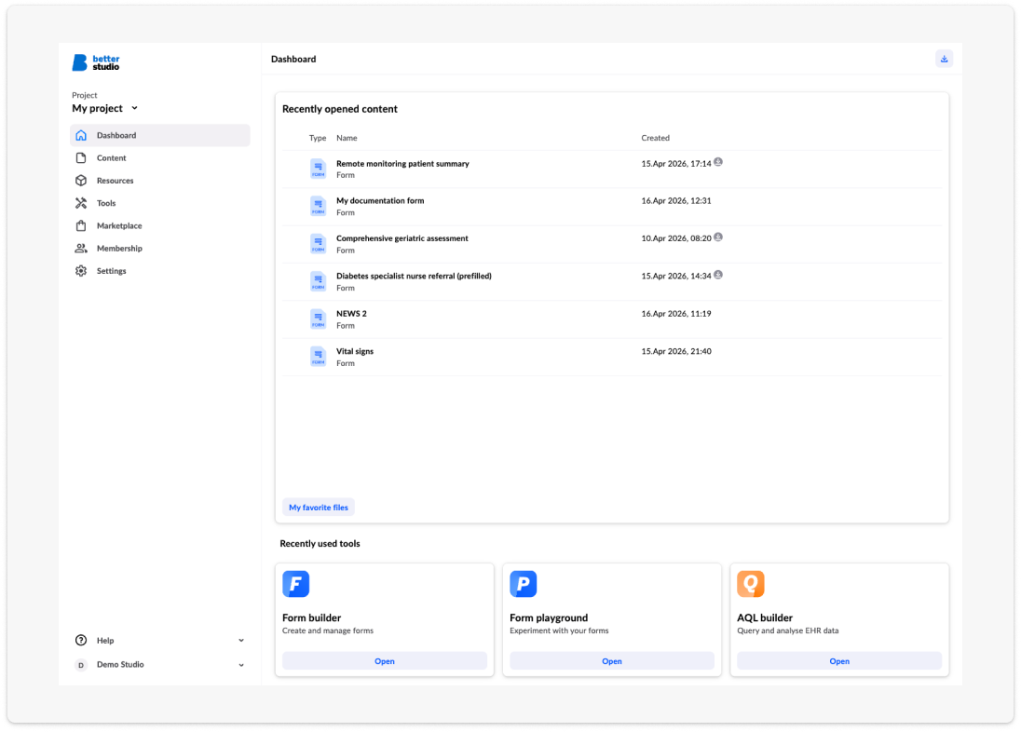Click the Form playground P icon
The width and height of the screenshot is (1021, 732).
point(523,584)
